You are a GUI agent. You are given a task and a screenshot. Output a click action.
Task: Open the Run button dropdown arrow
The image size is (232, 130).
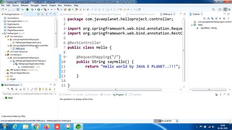point(42,10)
